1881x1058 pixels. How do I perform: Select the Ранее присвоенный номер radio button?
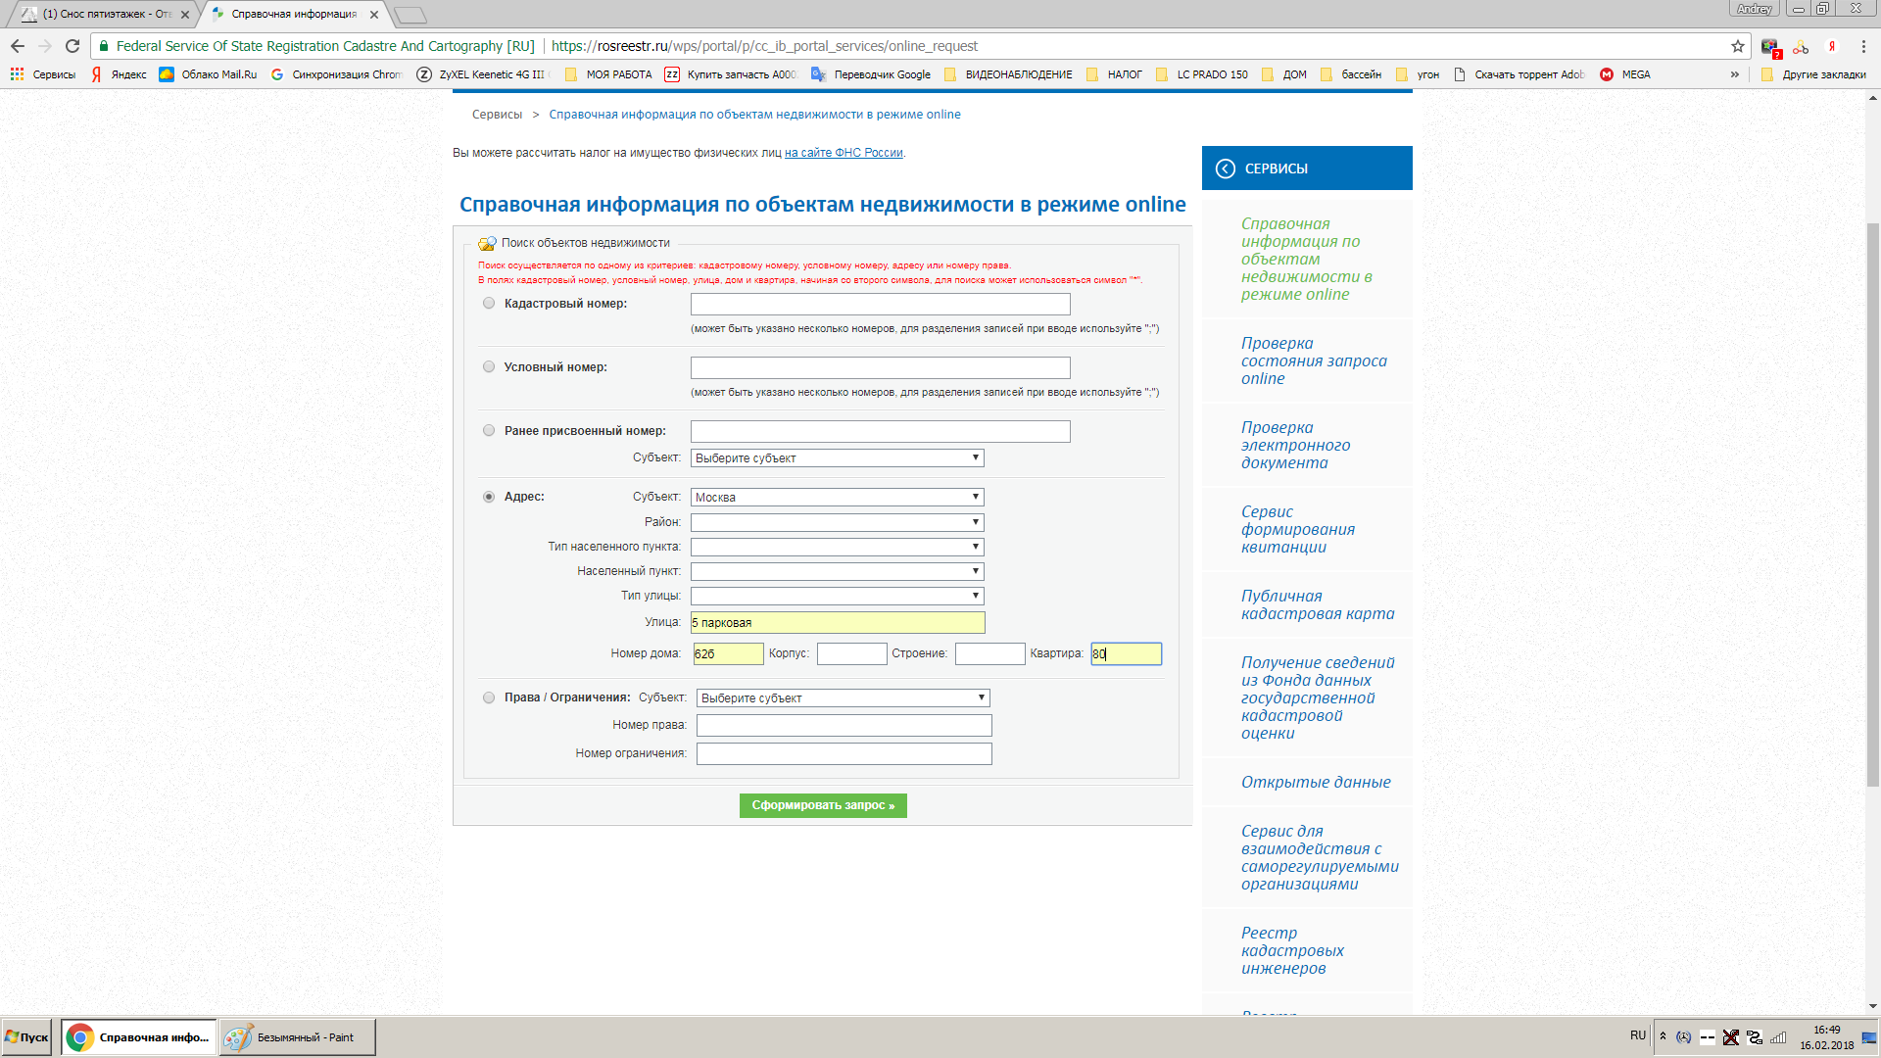[x=489, y=431]
